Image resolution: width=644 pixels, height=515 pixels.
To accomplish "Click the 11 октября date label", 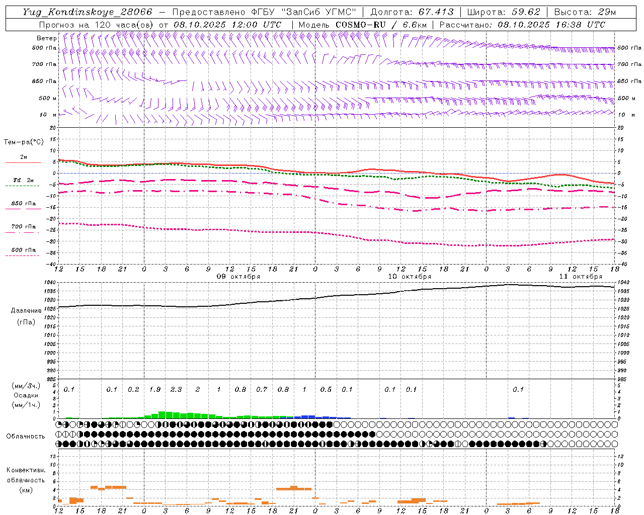I will pos(581,277).
